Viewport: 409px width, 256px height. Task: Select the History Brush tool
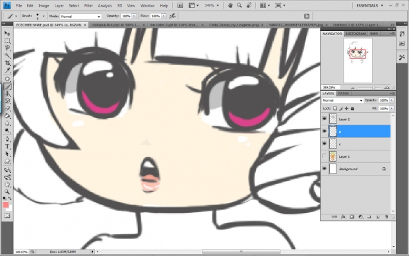tap(7, 101)
